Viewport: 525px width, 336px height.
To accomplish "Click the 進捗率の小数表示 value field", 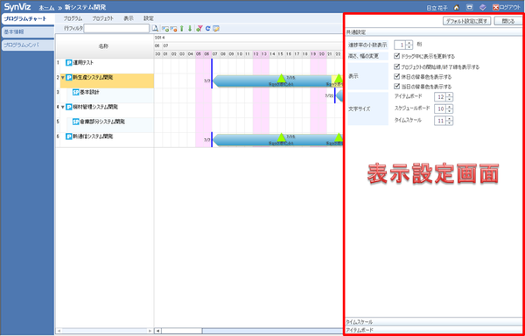I will [400, 45].
